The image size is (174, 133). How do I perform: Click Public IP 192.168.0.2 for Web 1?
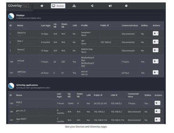[x=106, y=42]
